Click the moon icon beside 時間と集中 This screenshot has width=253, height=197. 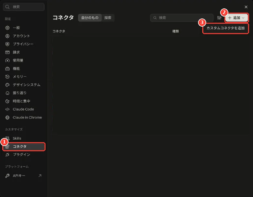[x=7, y=101]
